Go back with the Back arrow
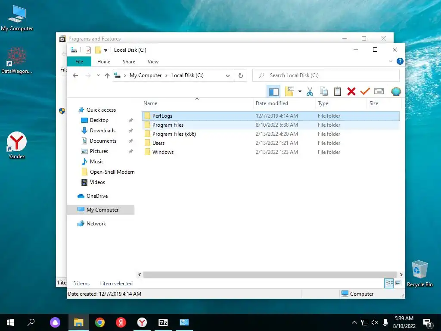 pos(75,75)
